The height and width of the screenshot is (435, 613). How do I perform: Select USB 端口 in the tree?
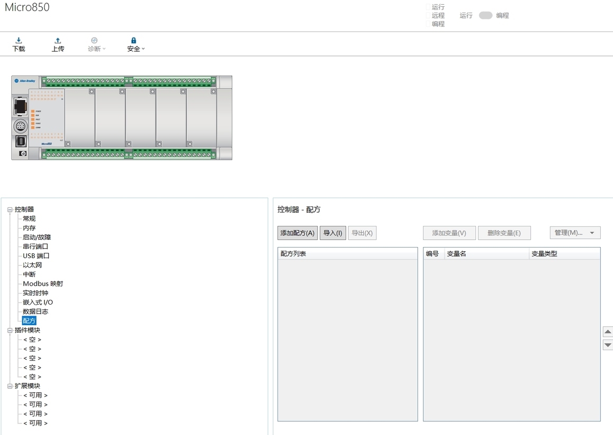pos(36,256)
